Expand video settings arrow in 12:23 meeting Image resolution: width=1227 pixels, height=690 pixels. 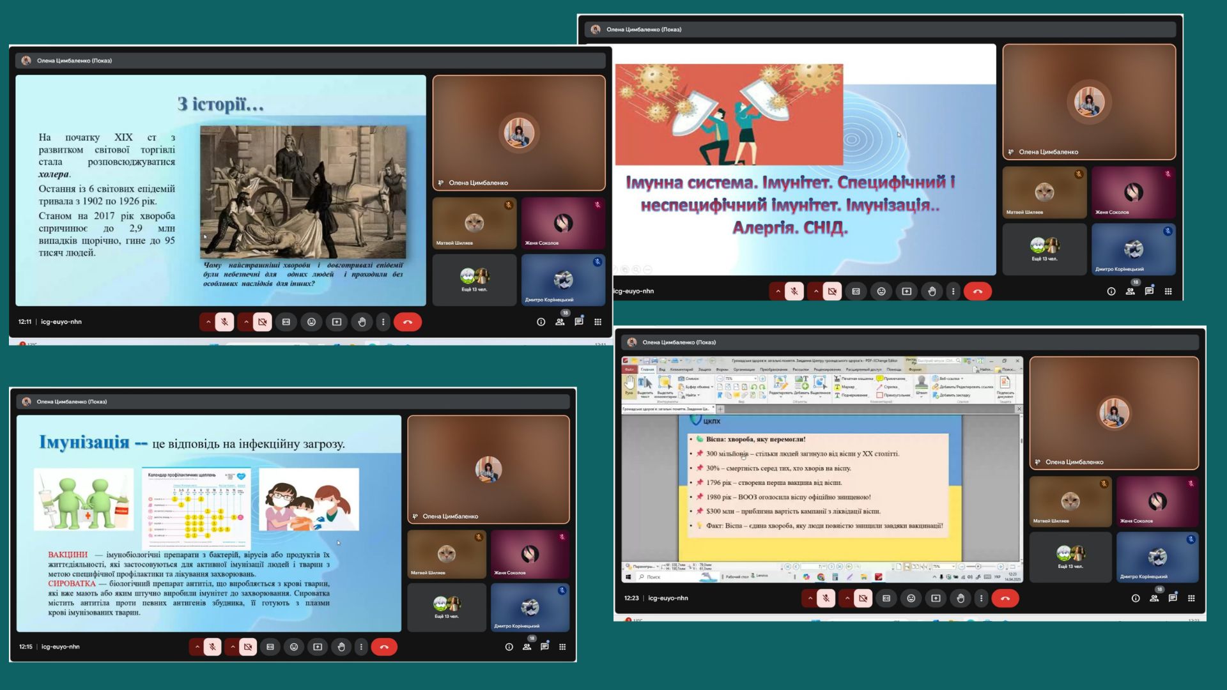click(847, 599)
